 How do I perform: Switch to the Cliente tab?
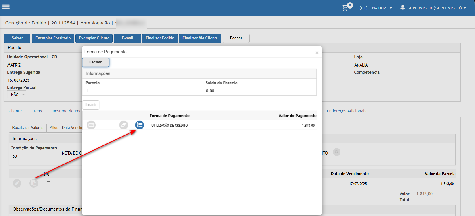[15, 111]
